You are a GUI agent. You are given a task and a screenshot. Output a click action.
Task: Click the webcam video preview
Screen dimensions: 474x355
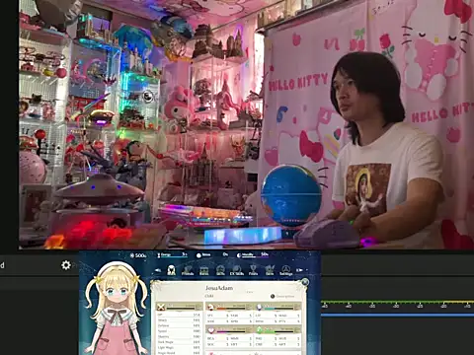(246, 124)
